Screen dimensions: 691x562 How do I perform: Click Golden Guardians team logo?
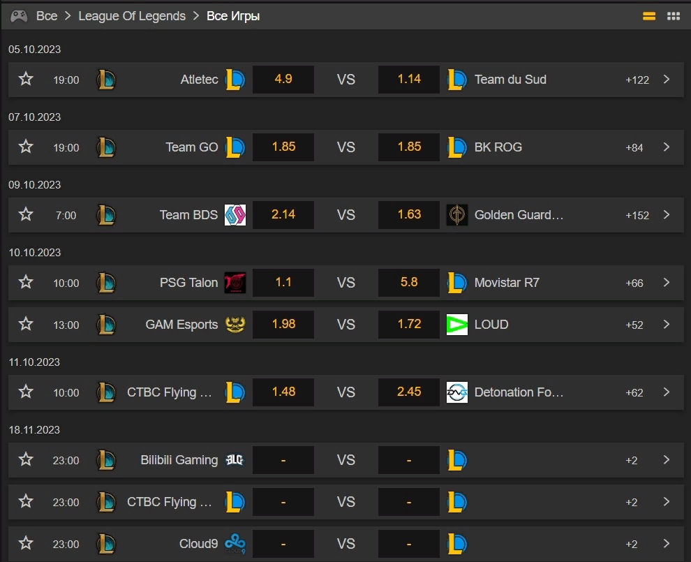coord(457,215)
